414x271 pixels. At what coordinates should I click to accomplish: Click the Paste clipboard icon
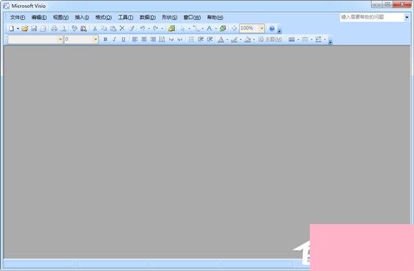click(x=113, y=28)
